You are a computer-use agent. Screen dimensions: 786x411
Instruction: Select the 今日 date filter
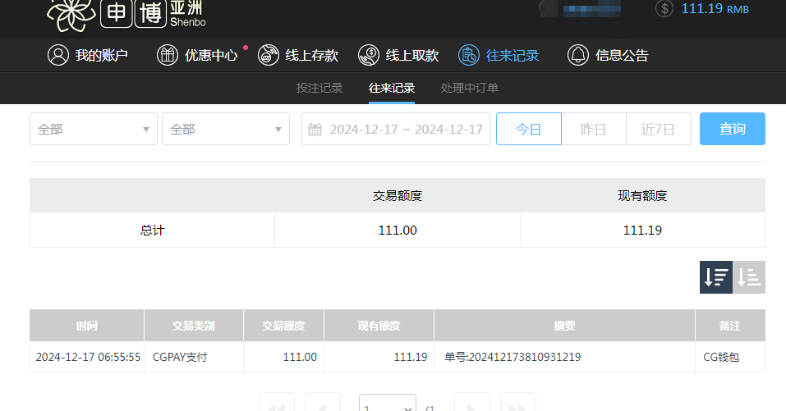[528, 129]
